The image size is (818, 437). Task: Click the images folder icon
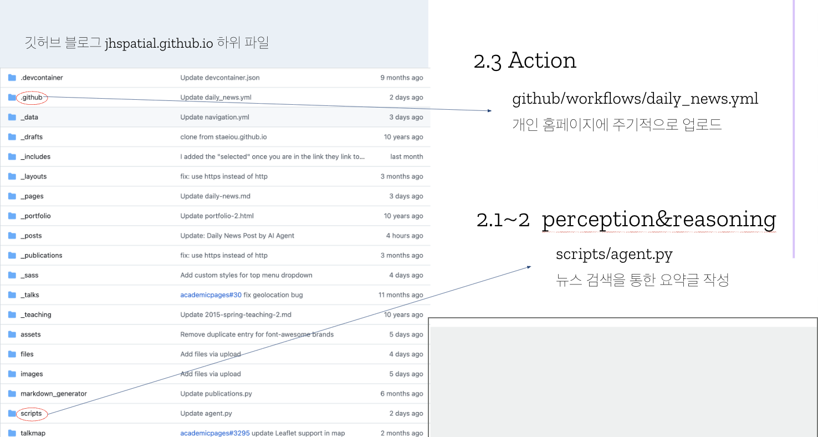pos(12,374)
